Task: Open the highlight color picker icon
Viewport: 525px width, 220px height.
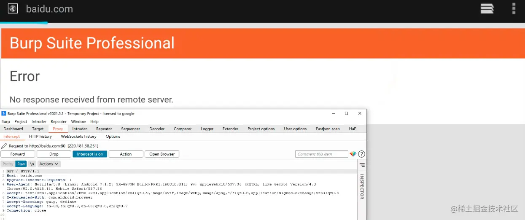Action: (x=353, y=154)
